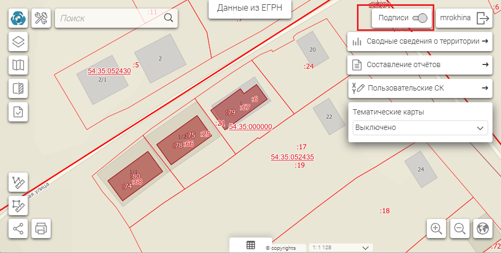This screenshot has height=253, width=501.
Task: Click the share icon
Action: click(19, 228)
